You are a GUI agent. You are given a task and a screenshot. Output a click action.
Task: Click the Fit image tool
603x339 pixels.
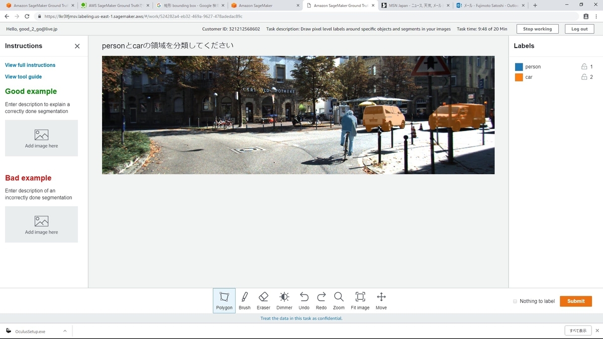(360, 301)
